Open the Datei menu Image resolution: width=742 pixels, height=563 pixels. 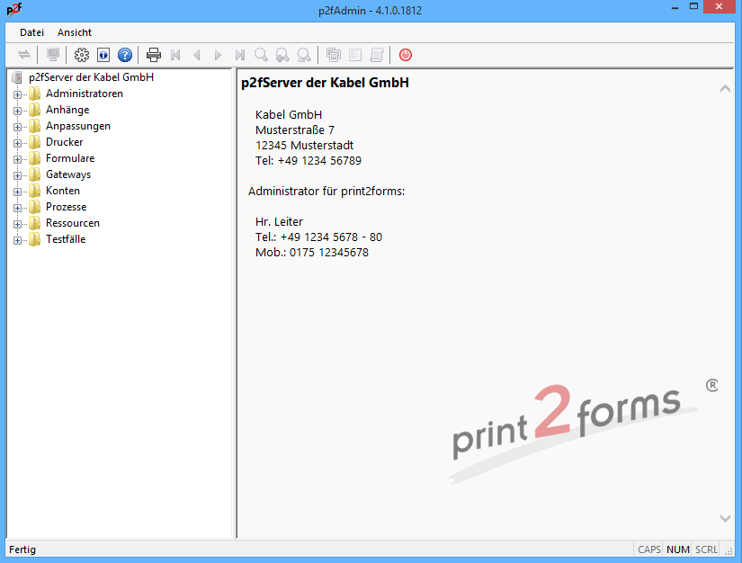pyautogui.click(x=31, y=32)
